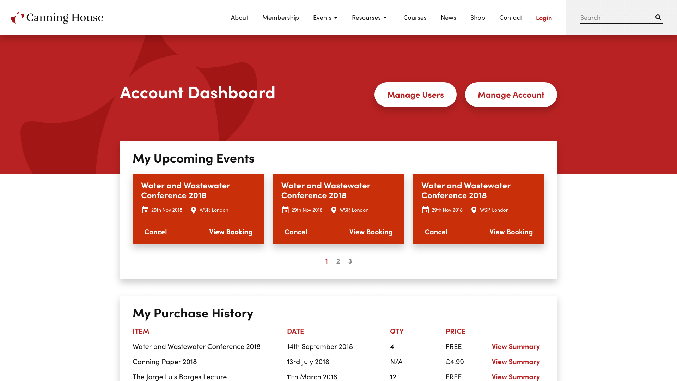Click the My Purchase History heading

pyautogui.click(x=193, y=313)
